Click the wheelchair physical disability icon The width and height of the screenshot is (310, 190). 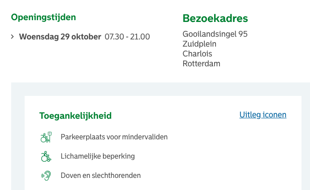click(46, 156)
